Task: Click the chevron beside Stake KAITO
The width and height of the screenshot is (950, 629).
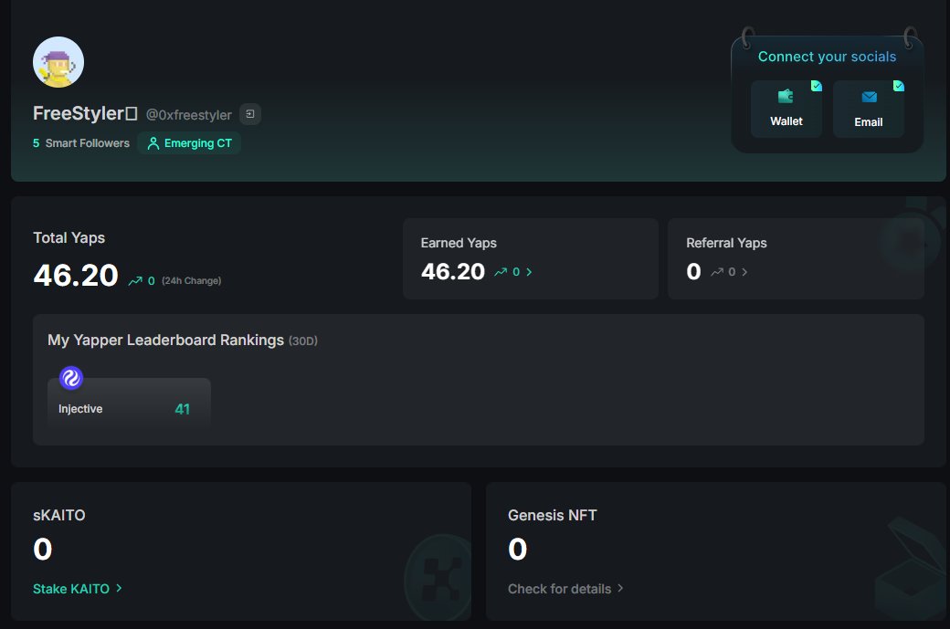Action: 119,589
